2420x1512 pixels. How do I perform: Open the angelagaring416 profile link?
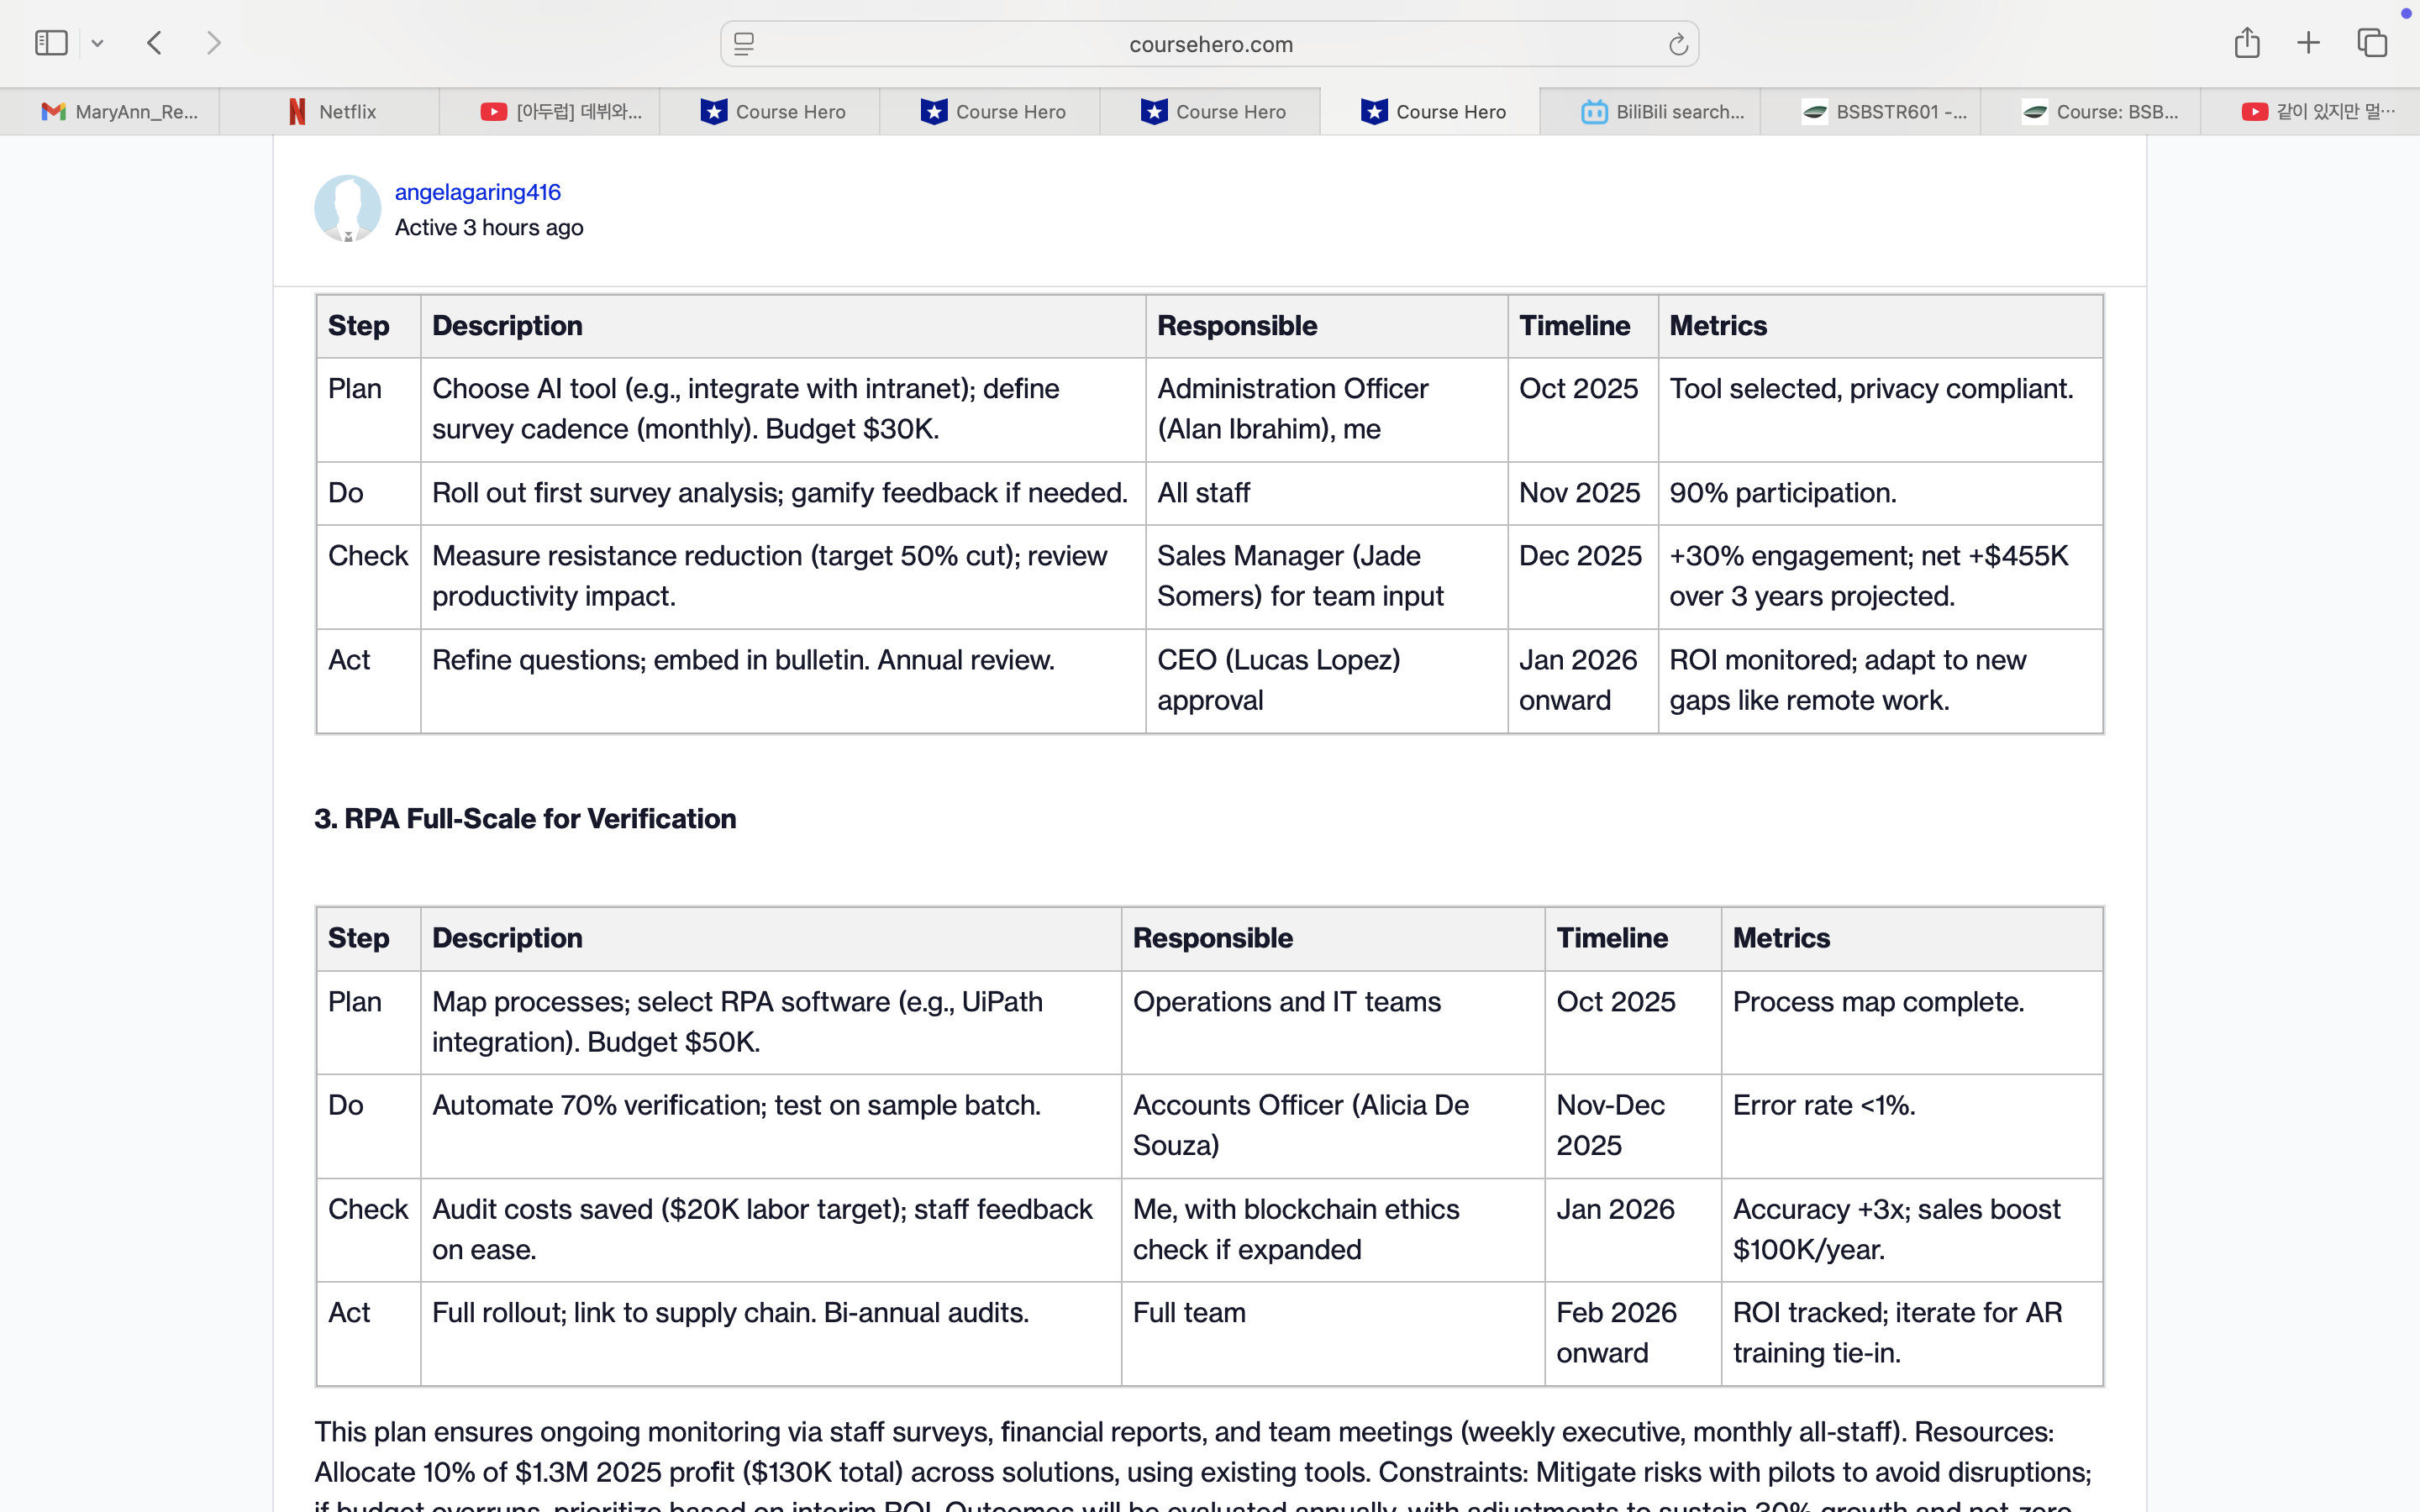[477, 192]
